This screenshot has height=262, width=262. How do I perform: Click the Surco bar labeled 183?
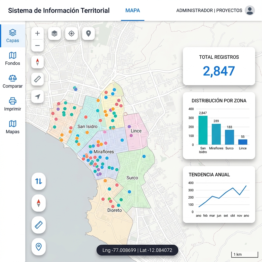click(230, 137)
